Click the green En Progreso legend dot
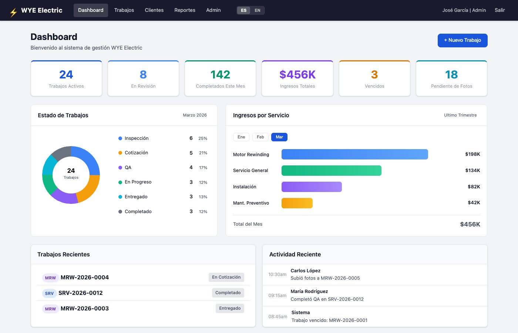Viewport: 518px width, 333px height. point(120,182)
